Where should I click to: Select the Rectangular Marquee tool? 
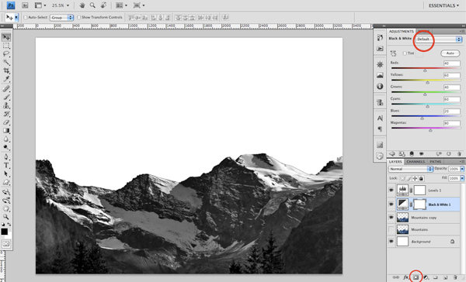6,46
